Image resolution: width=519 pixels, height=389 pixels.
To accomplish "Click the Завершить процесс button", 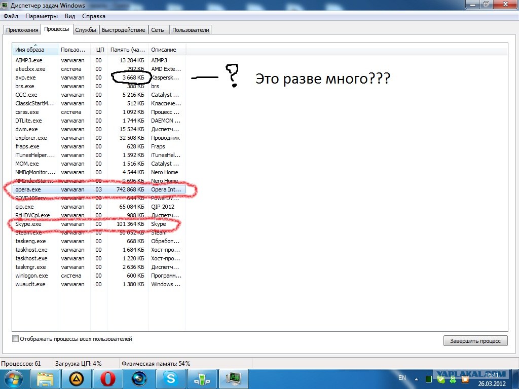I will click(475, 341).
